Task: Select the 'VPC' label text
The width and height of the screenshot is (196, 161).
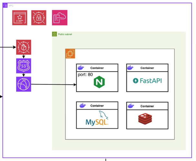Action: pos(11,5)
